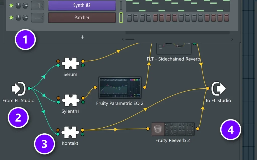
Task: Open Patcher mixer track selector
Action: click(x=38, y=18)
